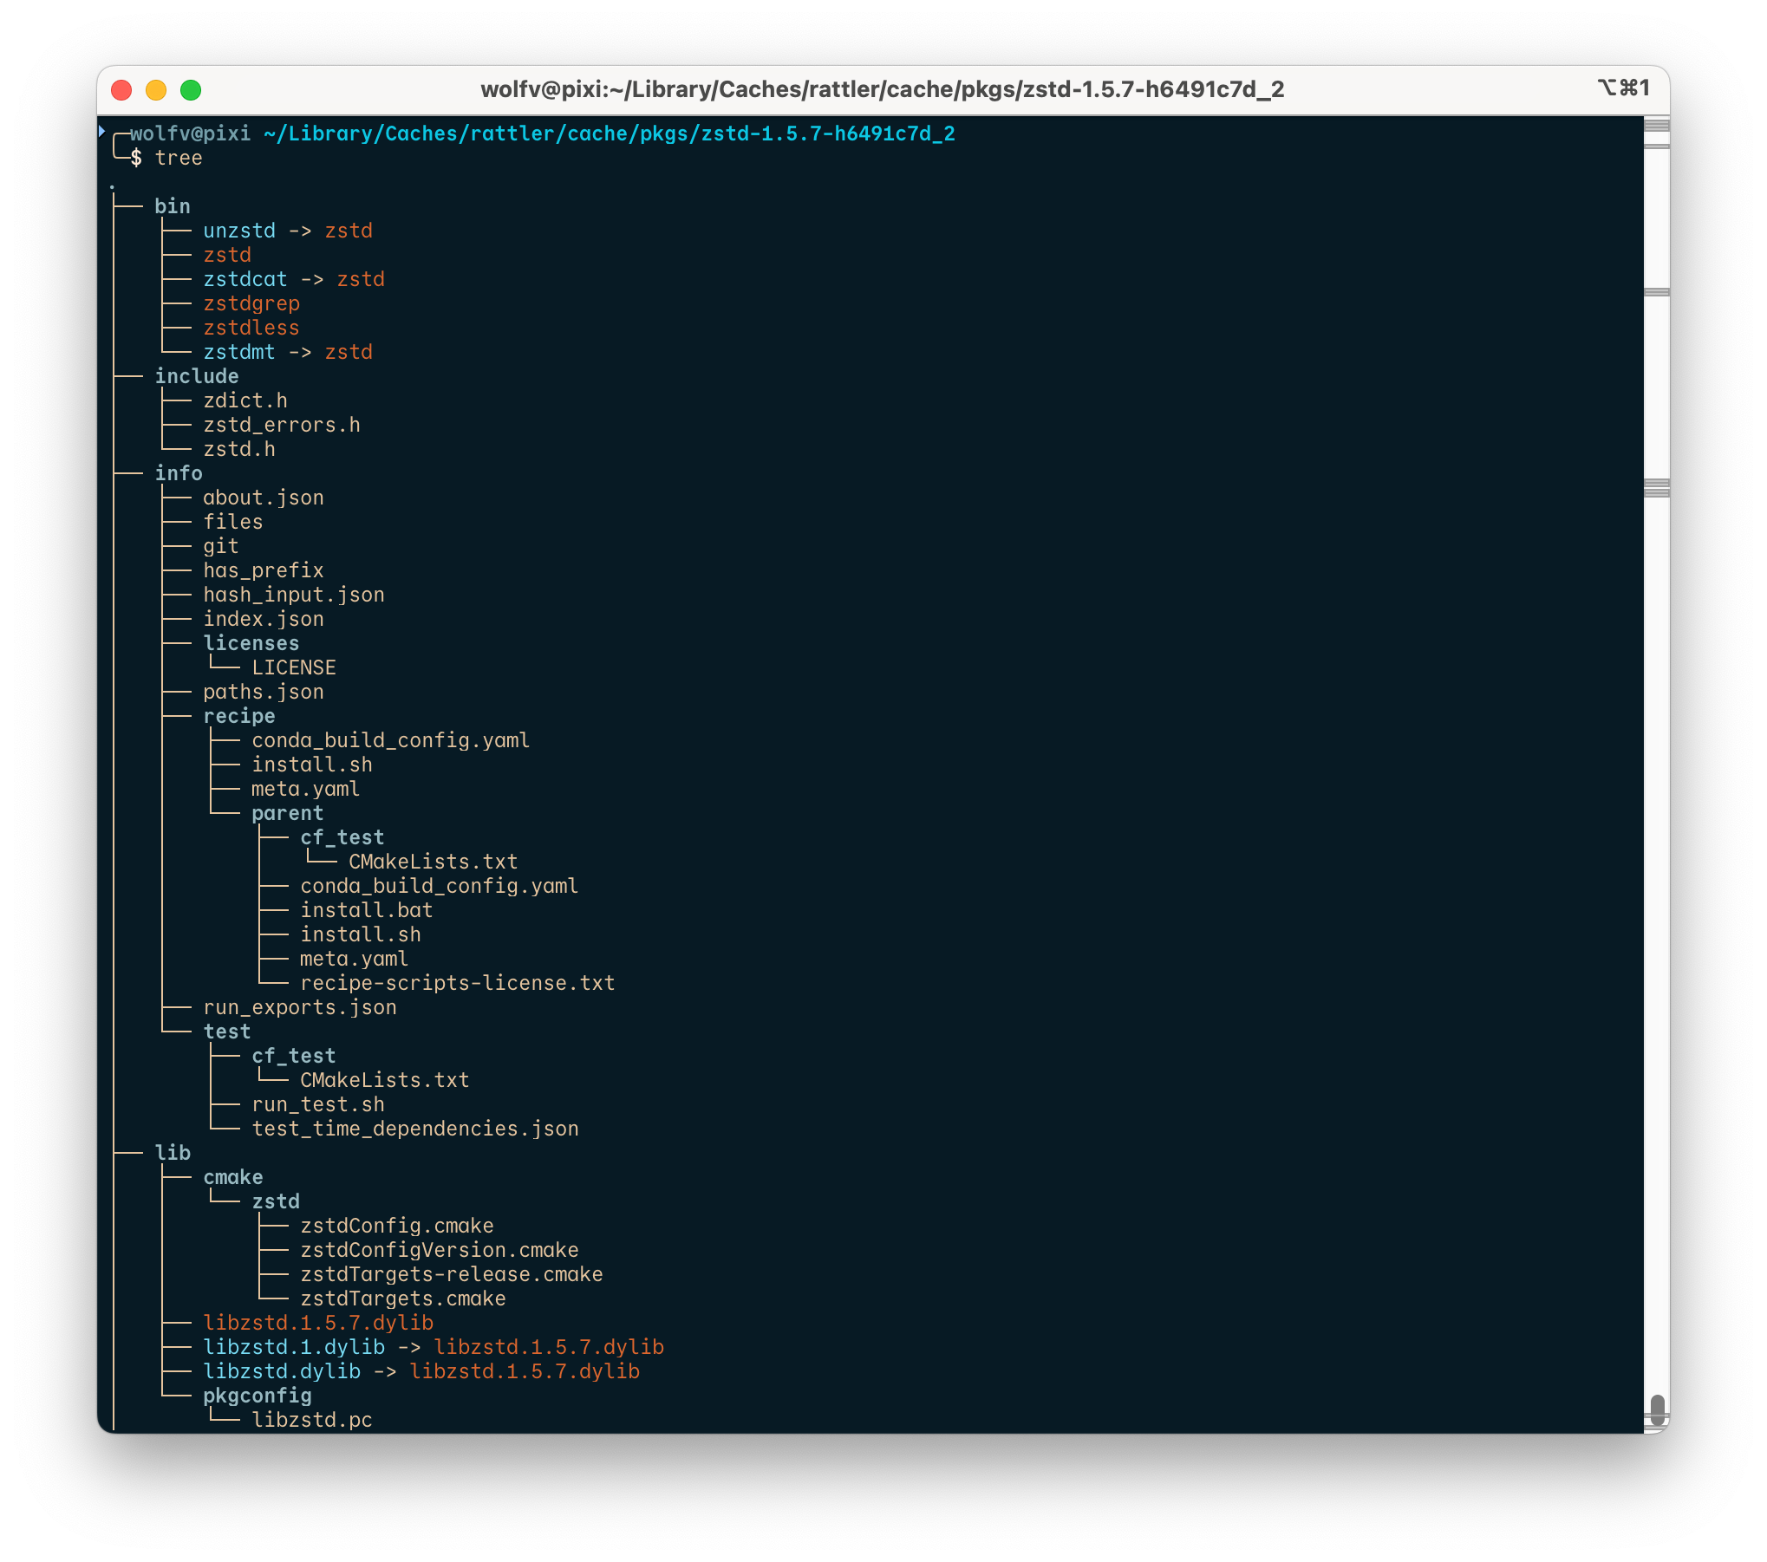Click the 'recipe' folder entry

(x=238, y=716)
